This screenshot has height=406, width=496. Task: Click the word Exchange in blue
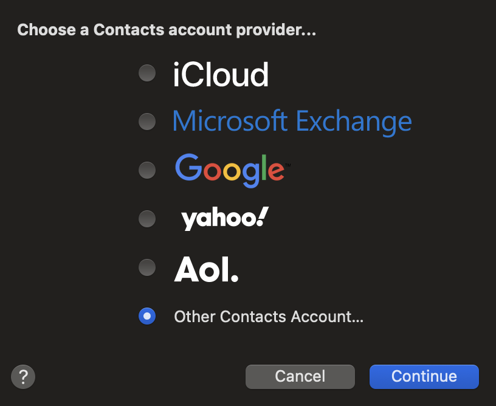click(x=354, y=121)
